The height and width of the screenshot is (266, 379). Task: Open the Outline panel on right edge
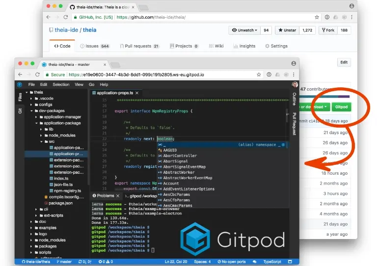coord(294,99)
